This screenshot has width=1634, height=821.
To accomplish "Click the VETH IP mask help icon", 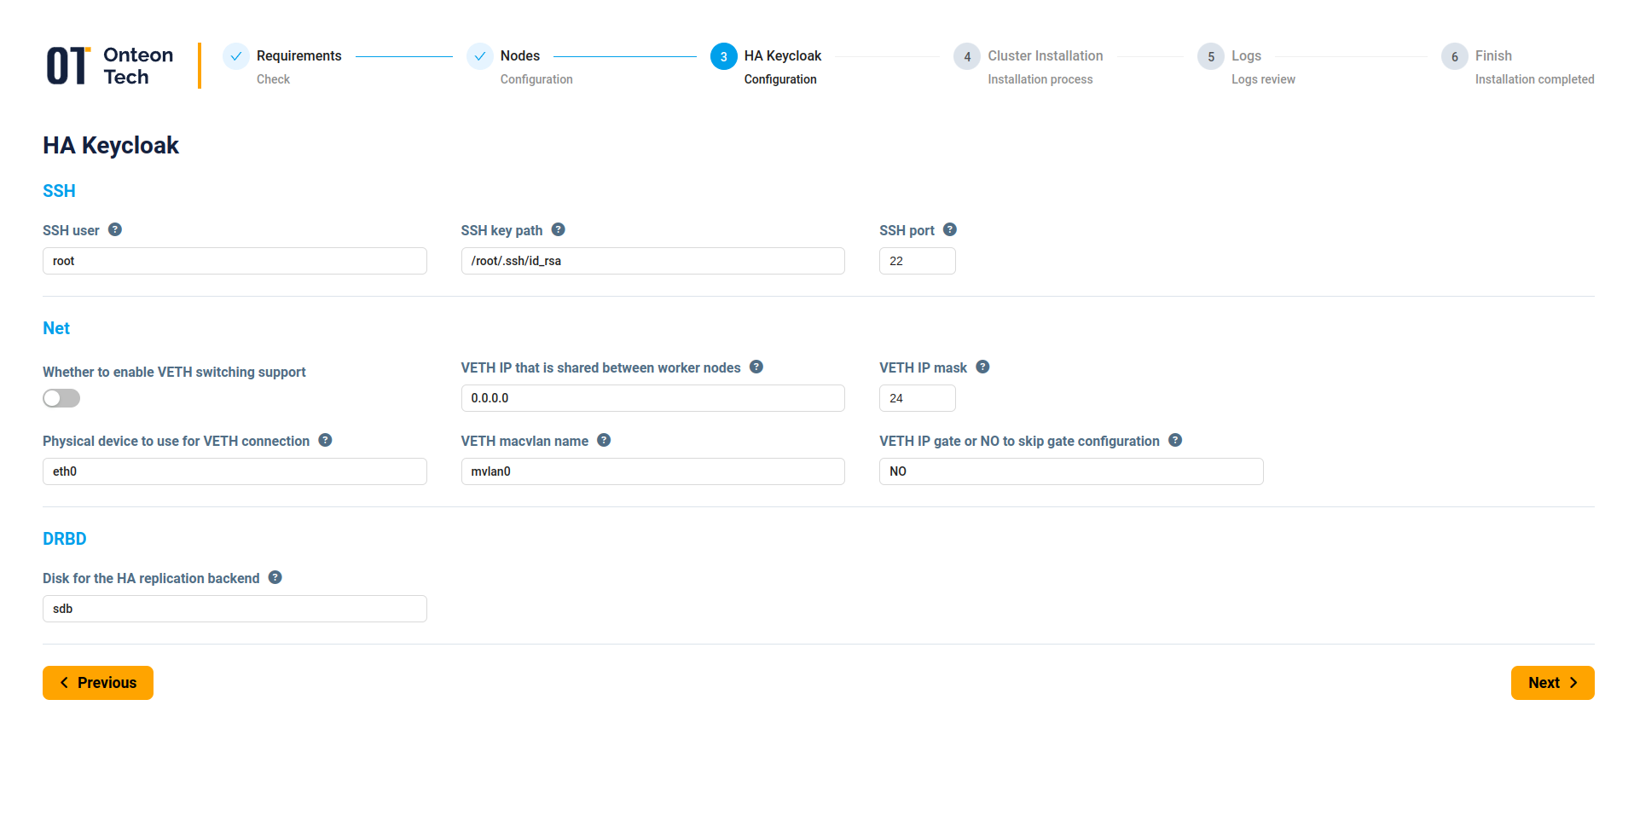I will (982, 367).
